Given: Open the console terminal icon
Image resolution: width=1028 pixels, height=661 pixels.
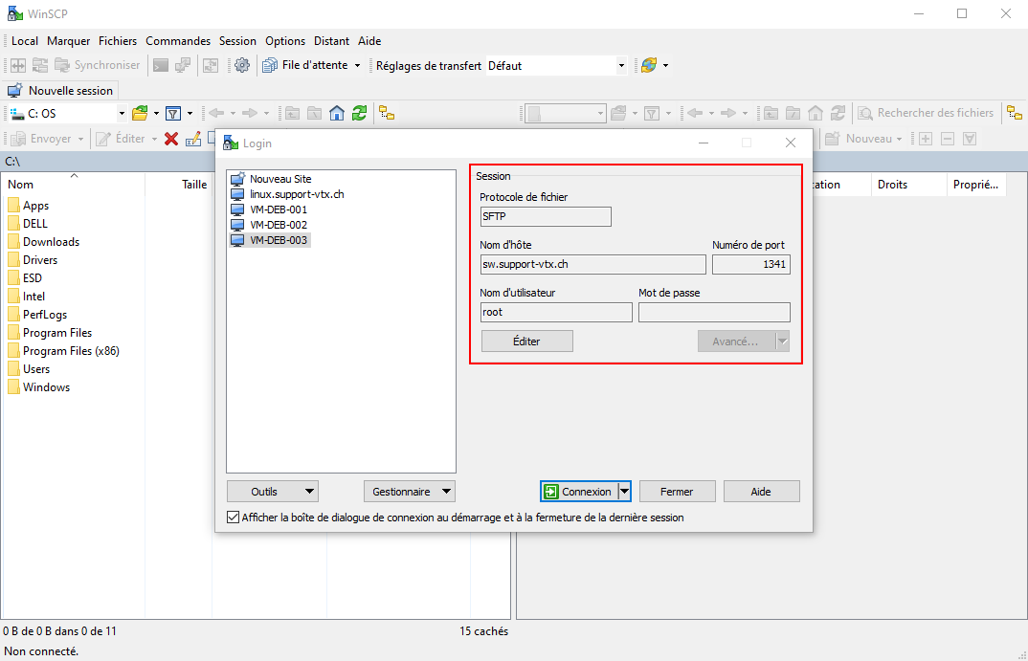Looking at the screenshot, I should click(x=161, y=65).
